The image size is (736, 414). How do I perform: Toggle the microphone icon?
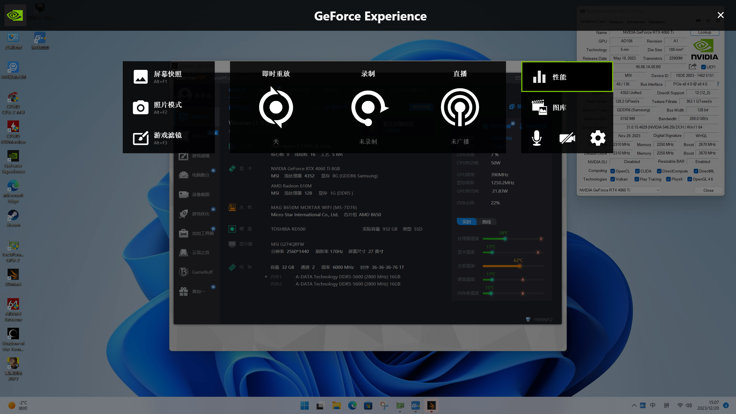(536, 138)
